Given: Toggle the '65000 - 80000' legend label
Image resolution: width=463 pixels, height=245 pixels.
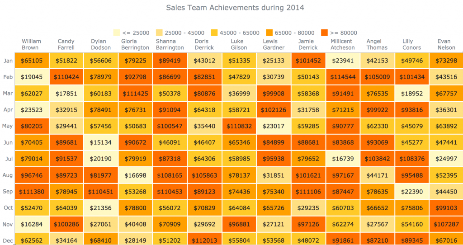Looking at the screenshot, I should point(295,33).
